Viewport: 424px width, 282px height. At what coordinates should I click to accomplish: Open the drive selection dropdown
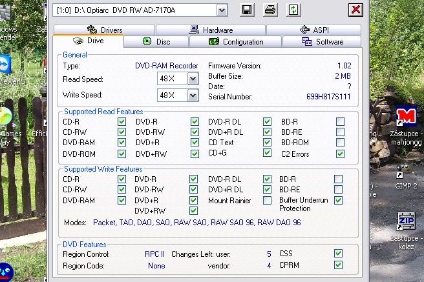coord(222,10)
